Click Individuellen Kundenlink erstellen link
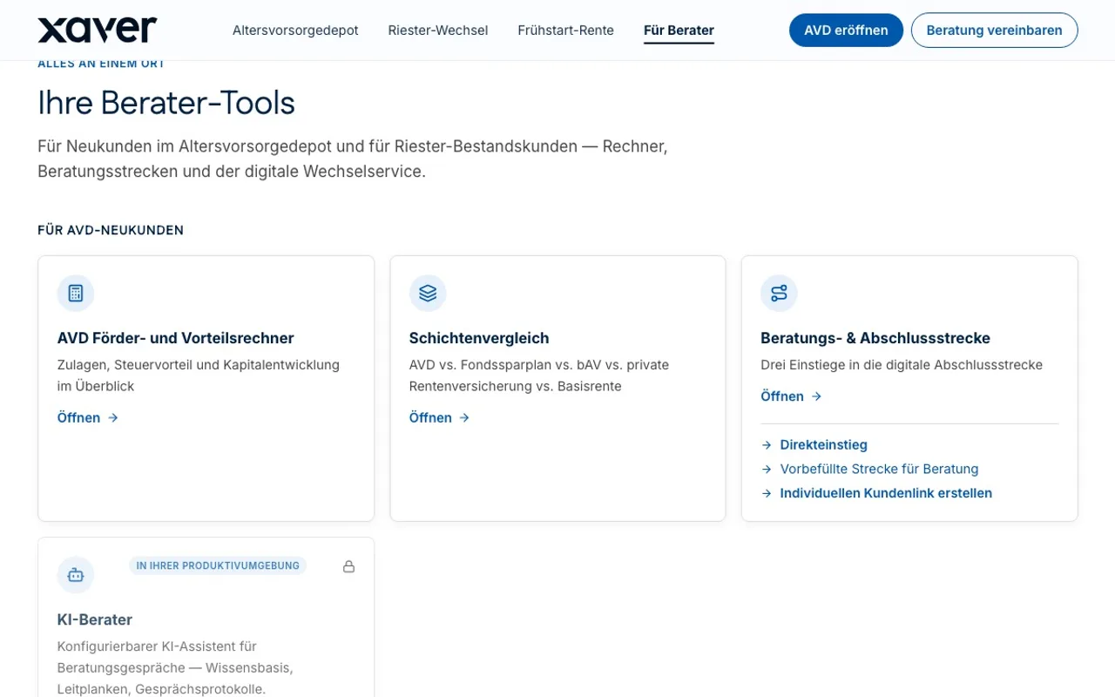Viewport: 1115px width, 697px height. tap(886, 493)
